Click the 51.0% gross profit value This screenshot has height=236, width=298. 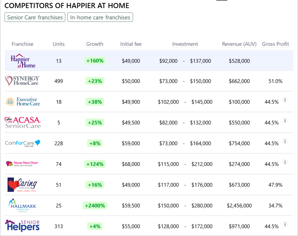pos(275,81)
